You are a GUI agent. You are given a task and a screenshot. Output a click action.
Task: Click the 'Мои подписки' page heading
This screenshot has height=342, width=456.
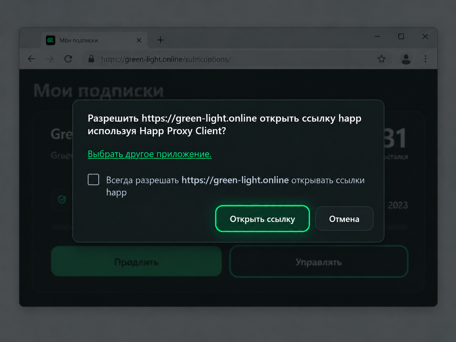(x=99, y=91)
